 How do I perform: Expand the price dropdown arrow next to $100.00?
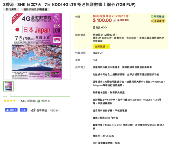(x=114, y=20)
